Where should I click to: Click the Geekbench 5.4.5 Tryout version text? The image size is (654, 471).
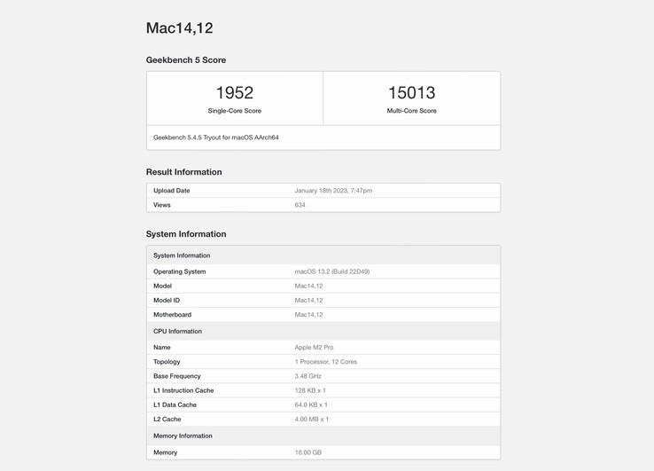tap(215, 137)
